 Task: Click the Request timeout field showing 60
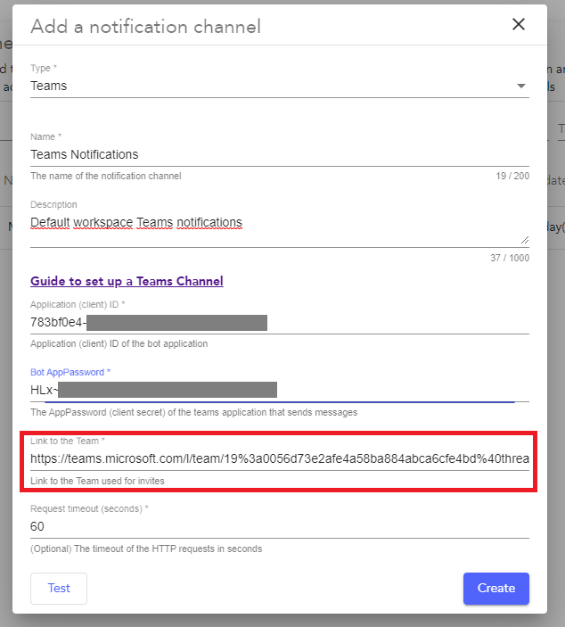coord(280,526)
